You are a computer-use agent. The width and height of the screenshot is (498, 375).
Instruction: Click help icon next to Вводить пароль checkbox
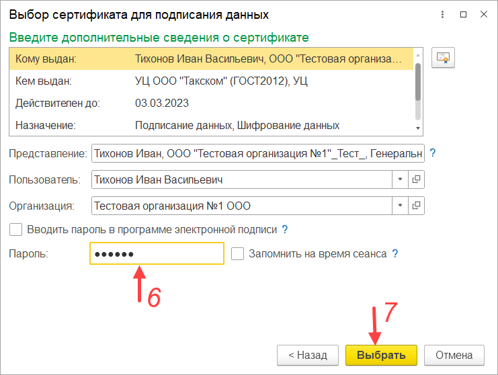pyautogui.click(x=285, y=229)
